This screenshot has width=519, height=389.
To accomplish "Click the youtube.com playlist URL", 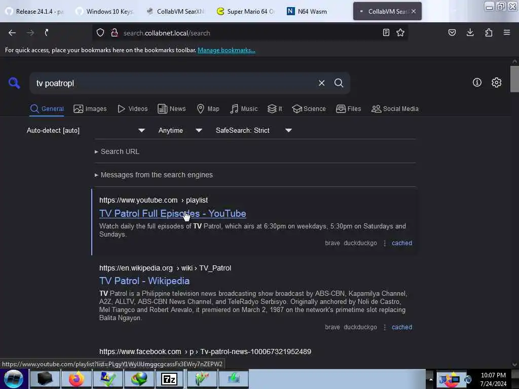I will [x=154, y=200].
